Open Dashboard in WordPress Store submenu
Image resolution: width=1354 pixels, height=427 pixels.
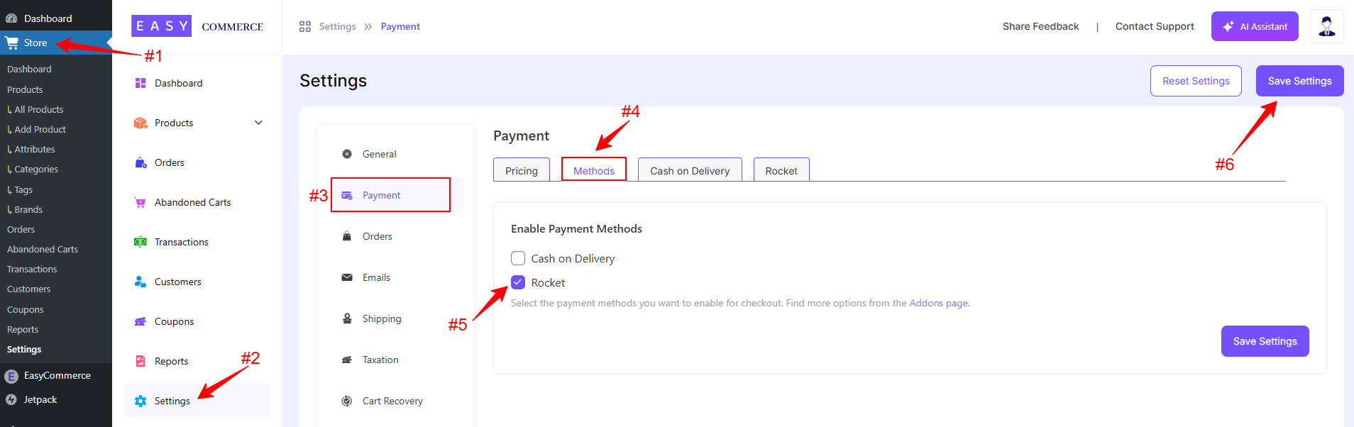pos(29,69)
